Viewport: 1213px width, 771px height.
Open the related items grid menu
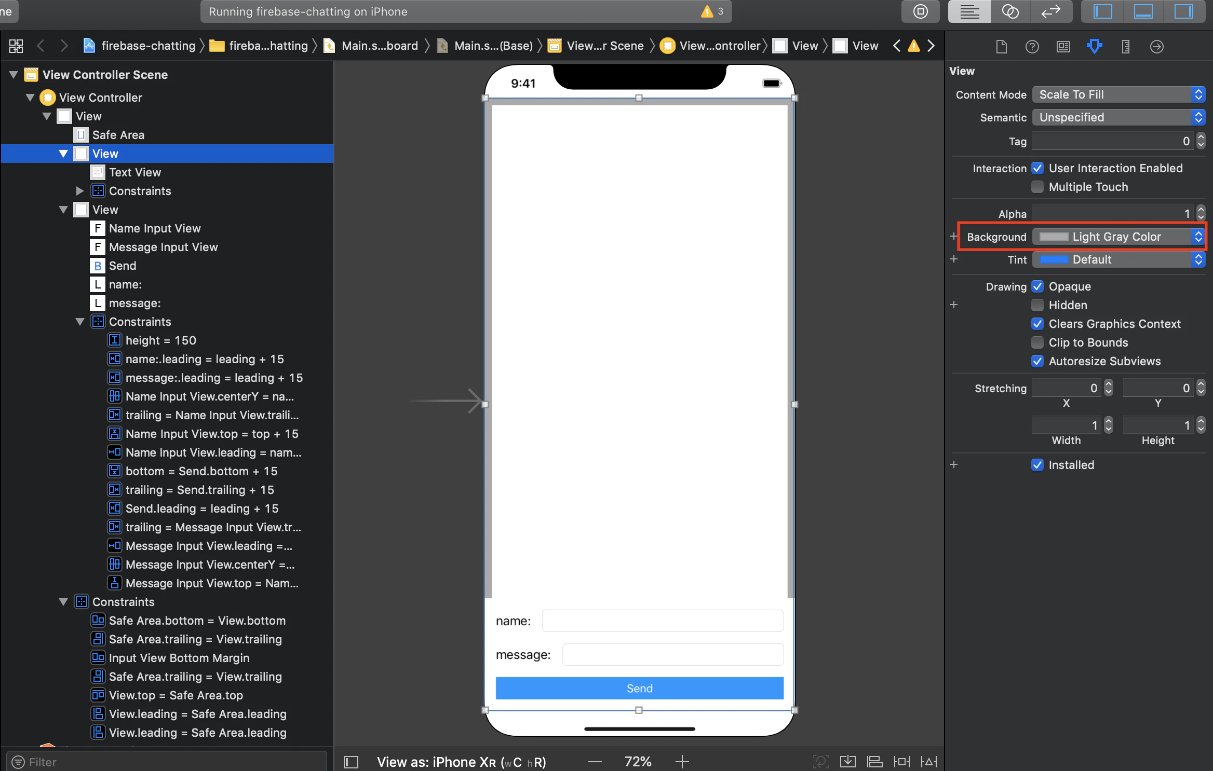16,46
